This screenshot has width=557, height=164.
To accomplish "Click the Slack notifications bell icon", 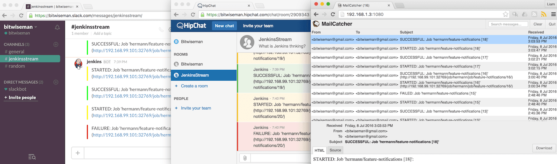I will [x=57, y=27].
